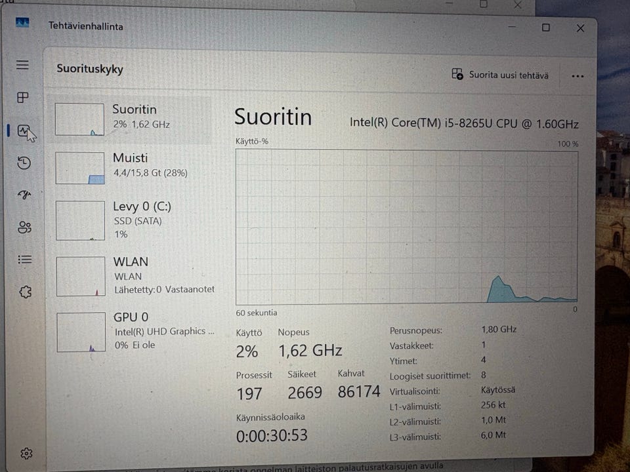
Task: Click the Task Manager app icon
Action: [x=22, y=22]
